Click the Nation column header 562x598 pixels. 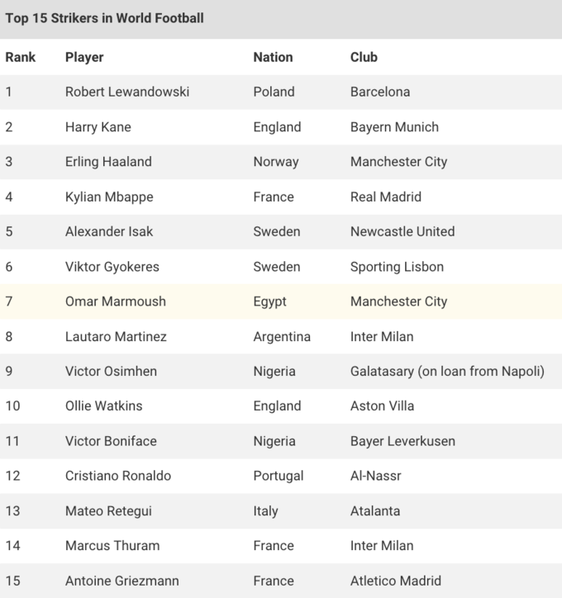pos(273,57)
